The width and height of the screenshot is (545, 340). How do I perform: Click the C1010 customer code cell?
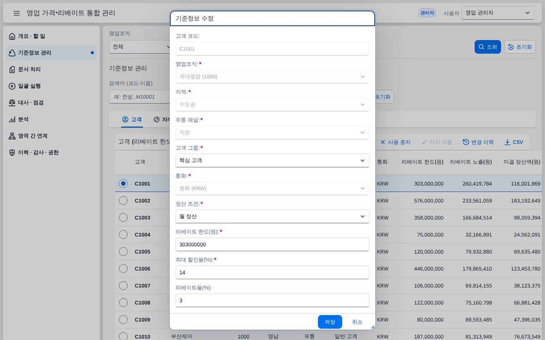[143, 337]
